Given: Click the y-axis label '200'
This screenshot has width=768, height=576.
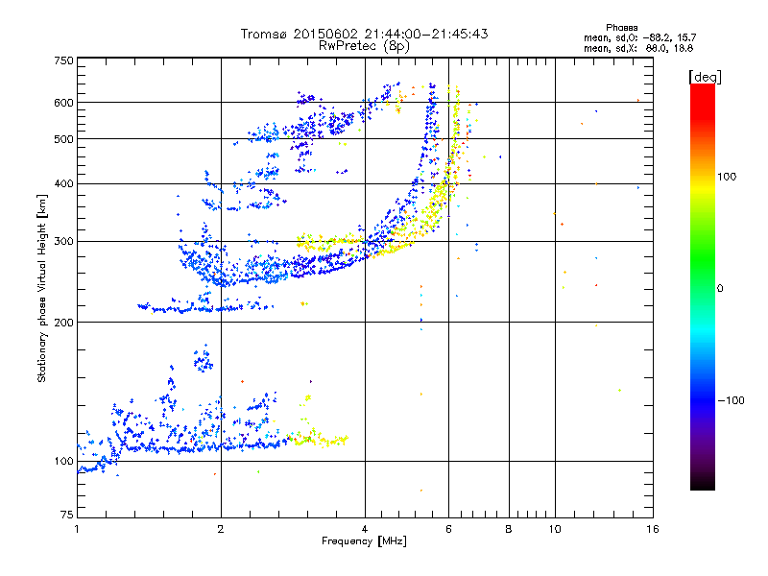Looking at the screenshot, I should (63, 323).
